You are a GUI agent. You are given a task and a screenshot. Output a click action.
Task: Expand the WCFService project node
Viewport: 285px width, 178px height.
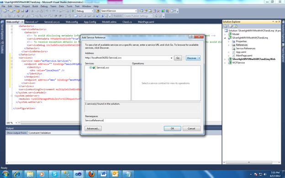point(225,63)
